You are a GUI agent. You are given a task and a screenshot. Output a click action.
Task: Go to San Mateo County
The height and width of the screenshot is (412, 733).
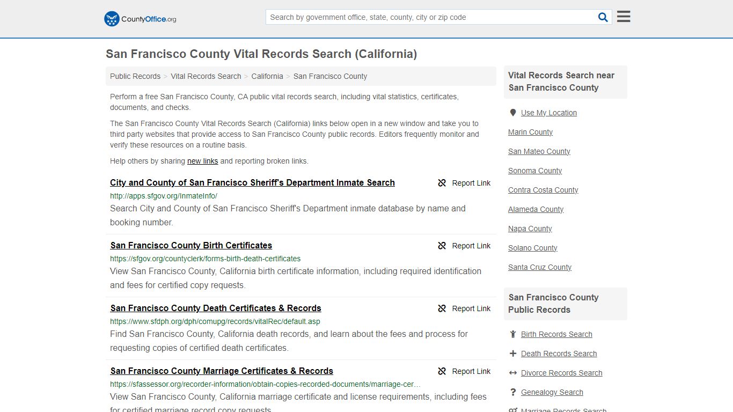click(x=539, y=151)
